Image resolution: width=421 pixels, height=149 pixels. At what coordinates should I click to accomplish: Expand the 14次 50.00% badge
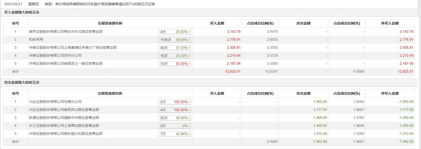coord(175,64)
